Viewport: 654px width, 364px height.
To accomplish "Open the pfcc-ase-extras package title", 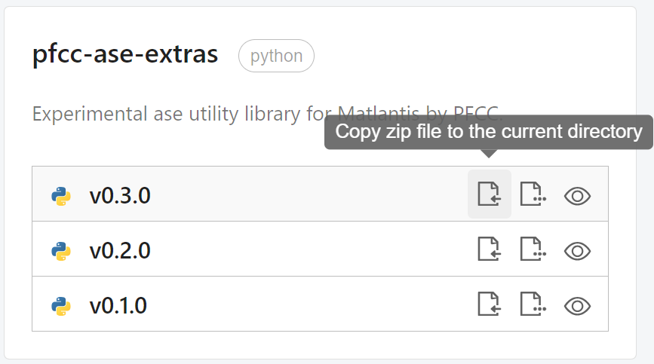I will point(125,55).
